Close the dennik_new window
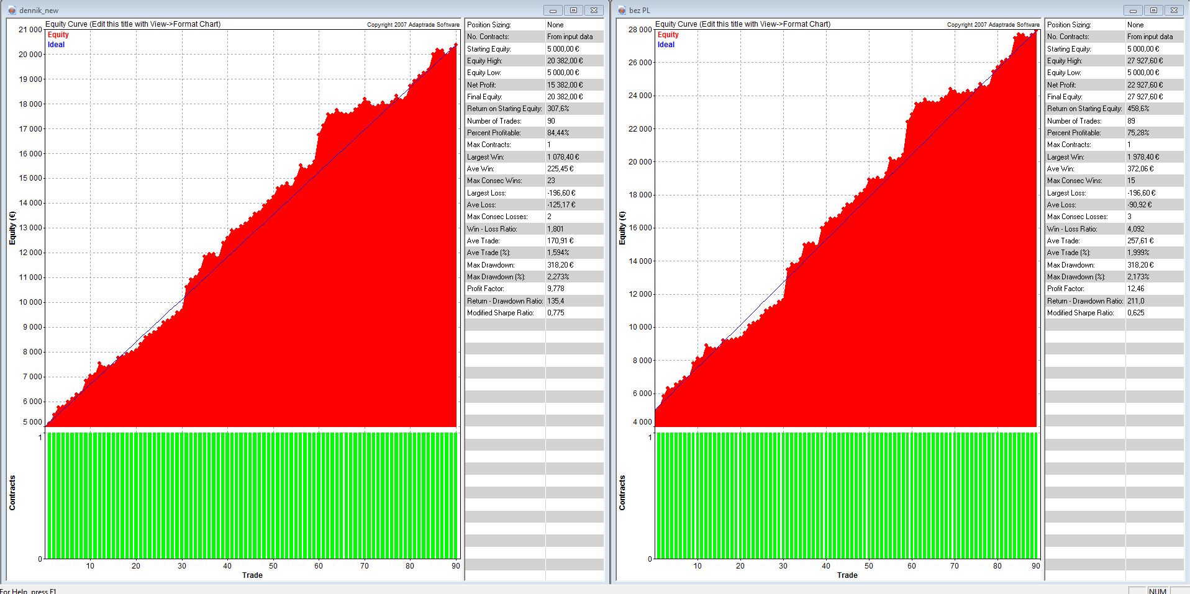 tap(594, 10)
